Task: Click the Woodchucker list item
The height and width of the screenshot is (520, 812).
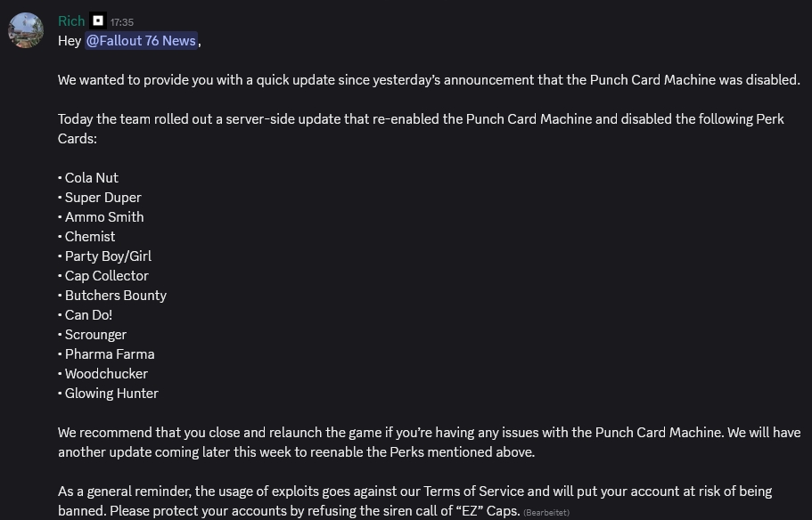Action: pyautogui.click(x=106, y=373)
